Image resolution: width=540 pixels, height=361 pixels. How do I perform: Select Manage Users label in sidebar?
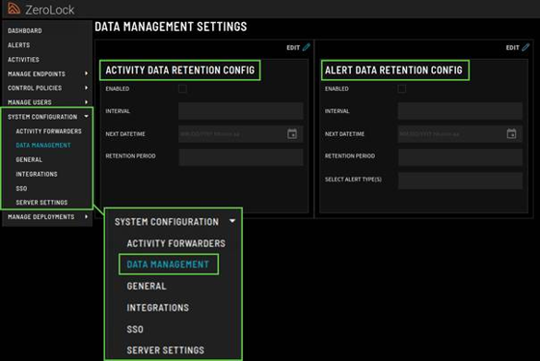coord(29,102)
